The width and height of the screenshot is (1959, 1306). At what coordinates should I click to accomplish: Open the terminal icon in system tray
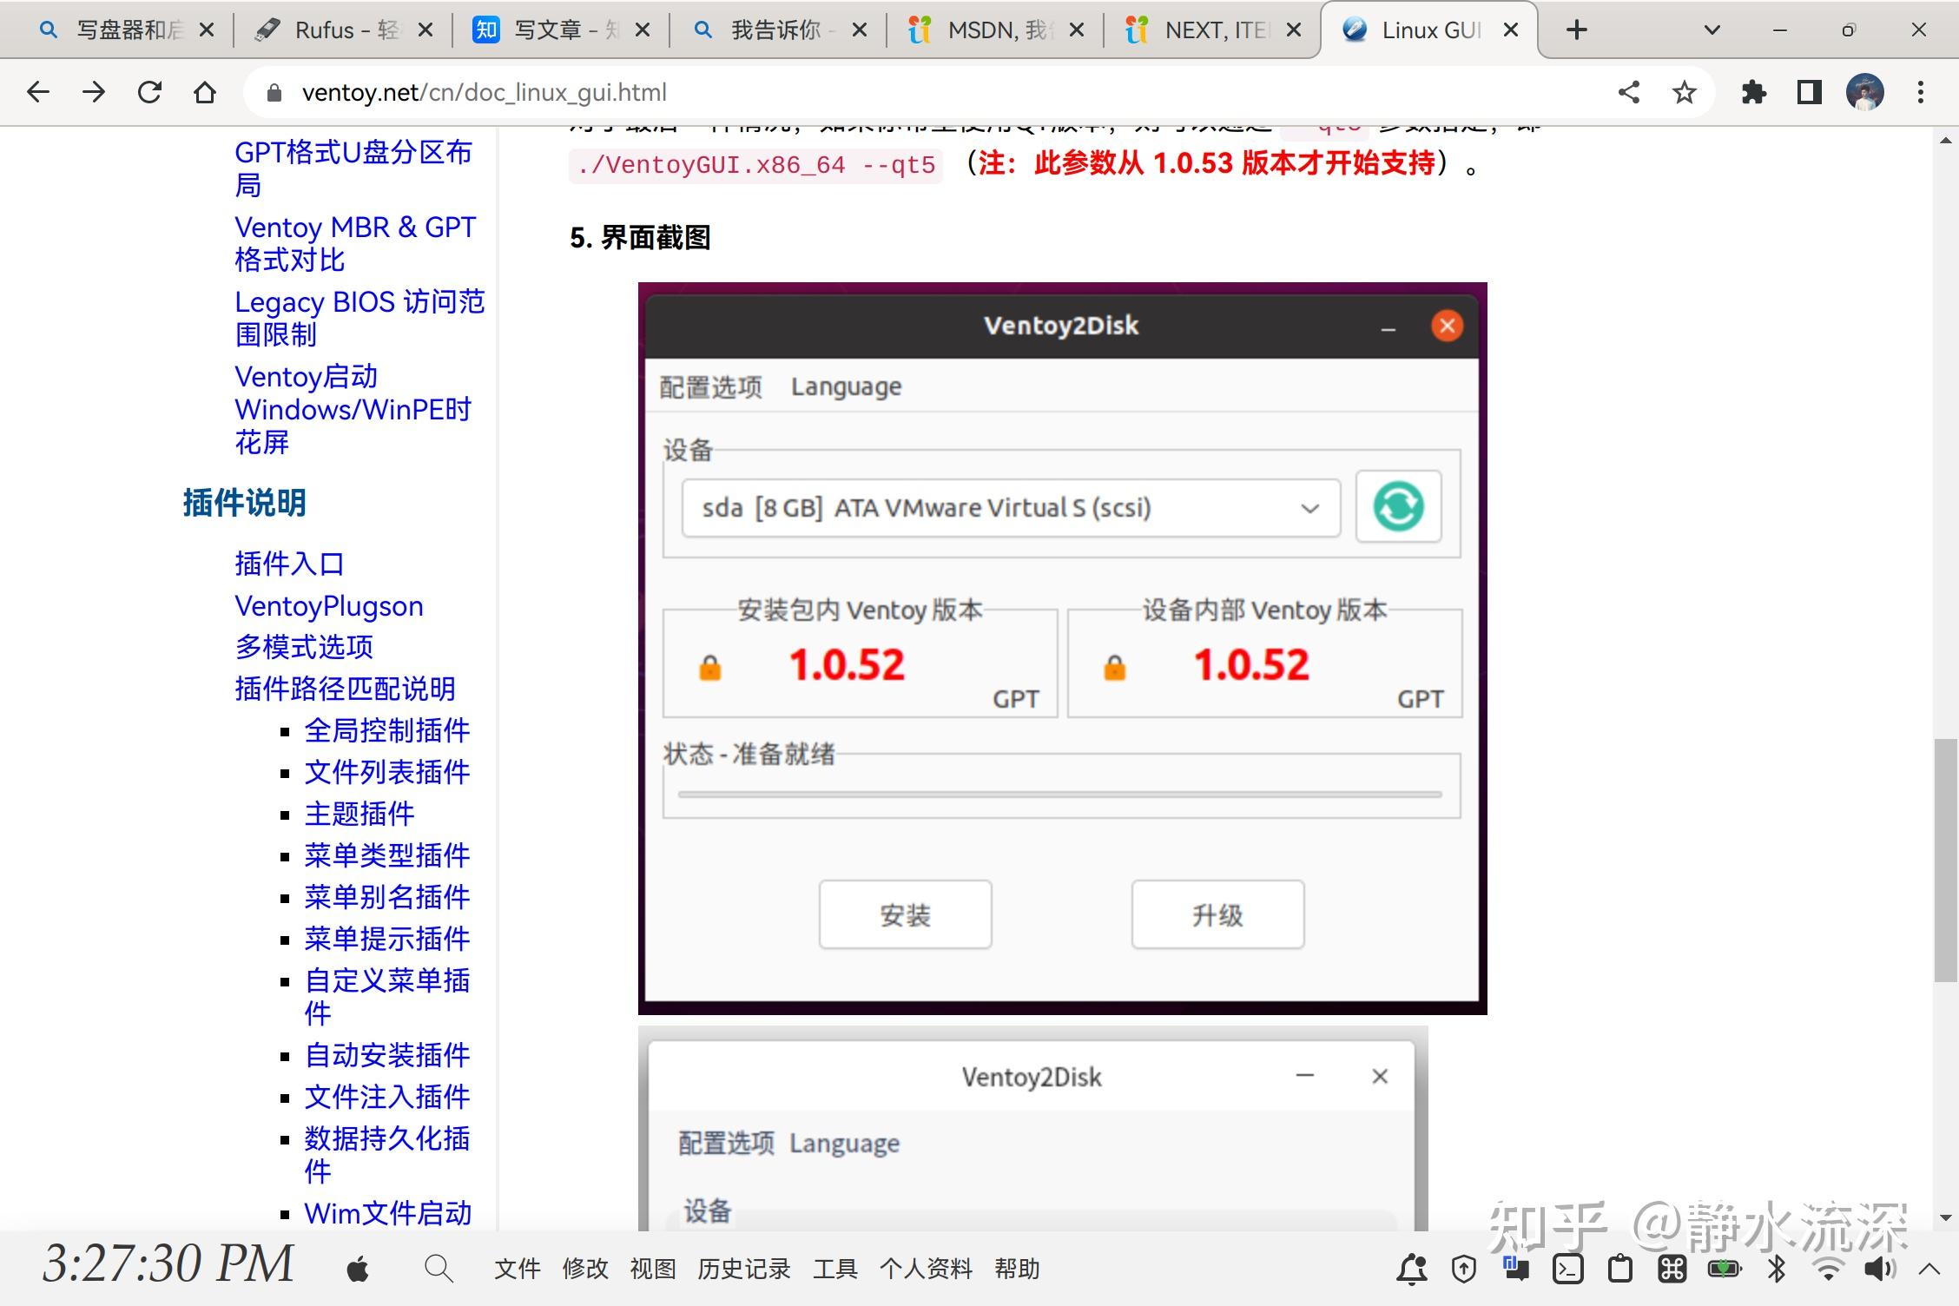point(1568,1270)
